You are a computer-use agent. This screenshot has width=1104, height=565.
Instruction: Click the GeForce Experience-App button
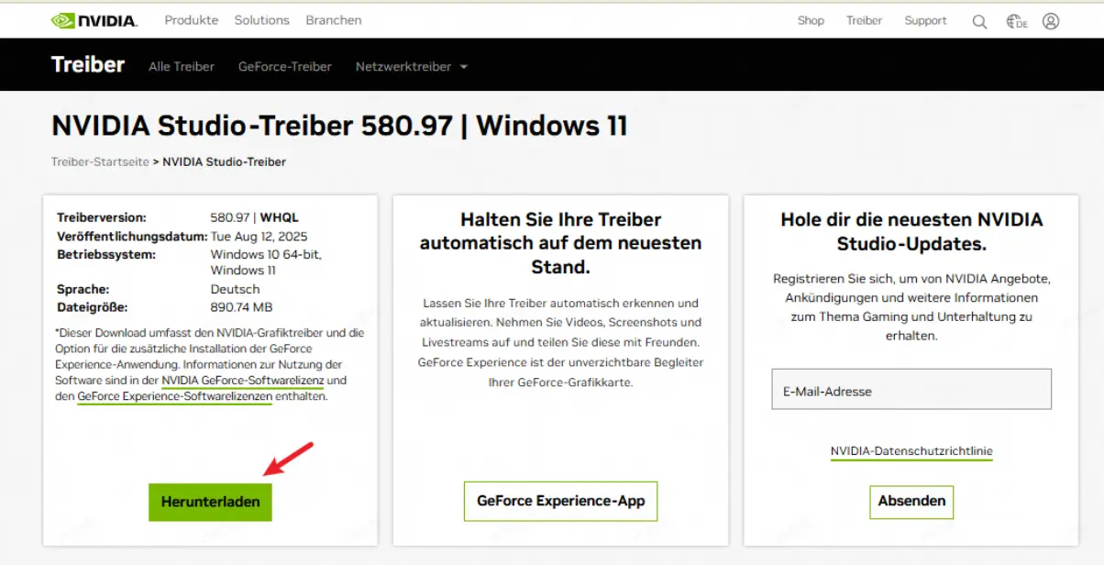[561, 501]
